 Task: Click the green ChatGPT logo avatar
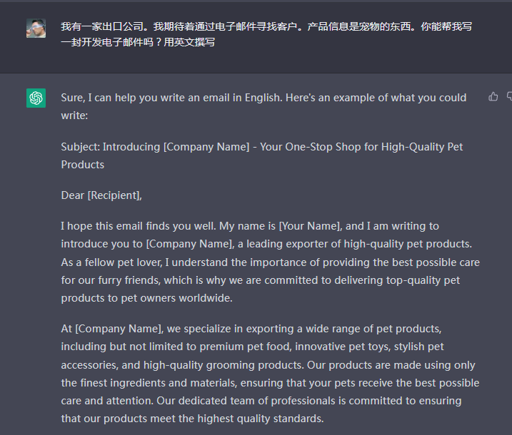(36, 98)
